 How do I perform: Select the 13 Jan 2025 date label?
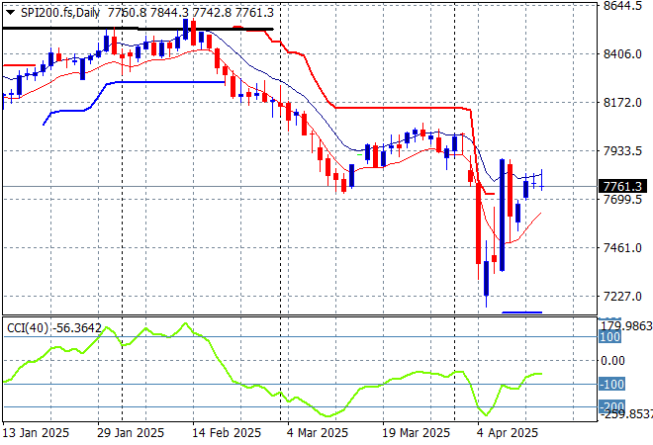[37, 433]
